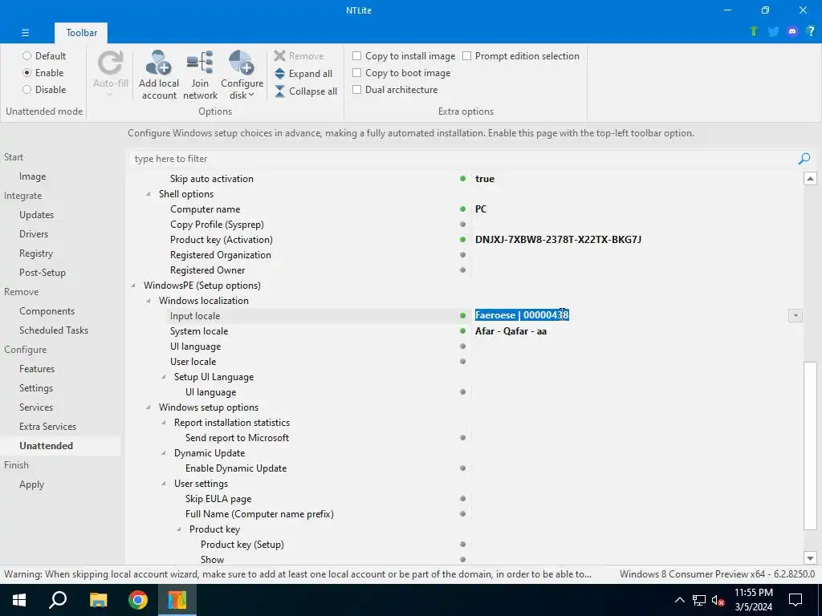Screen dimensions: 822x616
Task: Collapse Report installation statistics group
Action: pyautogui.click(x=164, y=423)
